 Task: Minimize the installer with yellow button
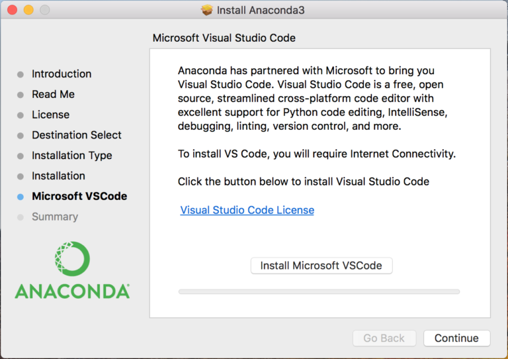(x=28, y=10)
